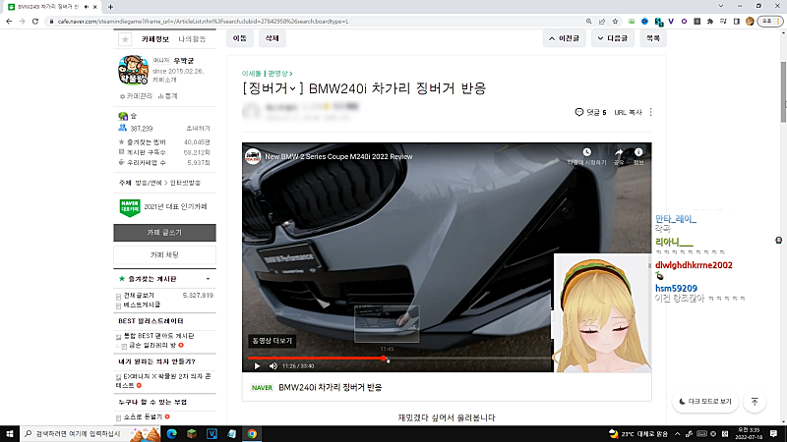
Task: Toggle 다크 모드로 보기 dark mode
Action: [705, 402]
